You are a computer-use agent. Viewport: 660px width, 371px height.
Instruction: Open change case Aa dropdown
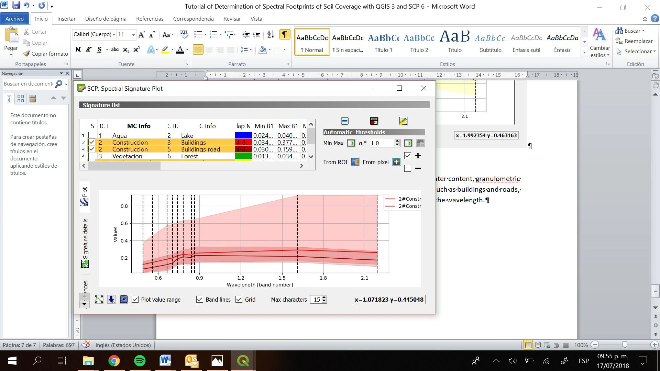[x=168, y=35]
